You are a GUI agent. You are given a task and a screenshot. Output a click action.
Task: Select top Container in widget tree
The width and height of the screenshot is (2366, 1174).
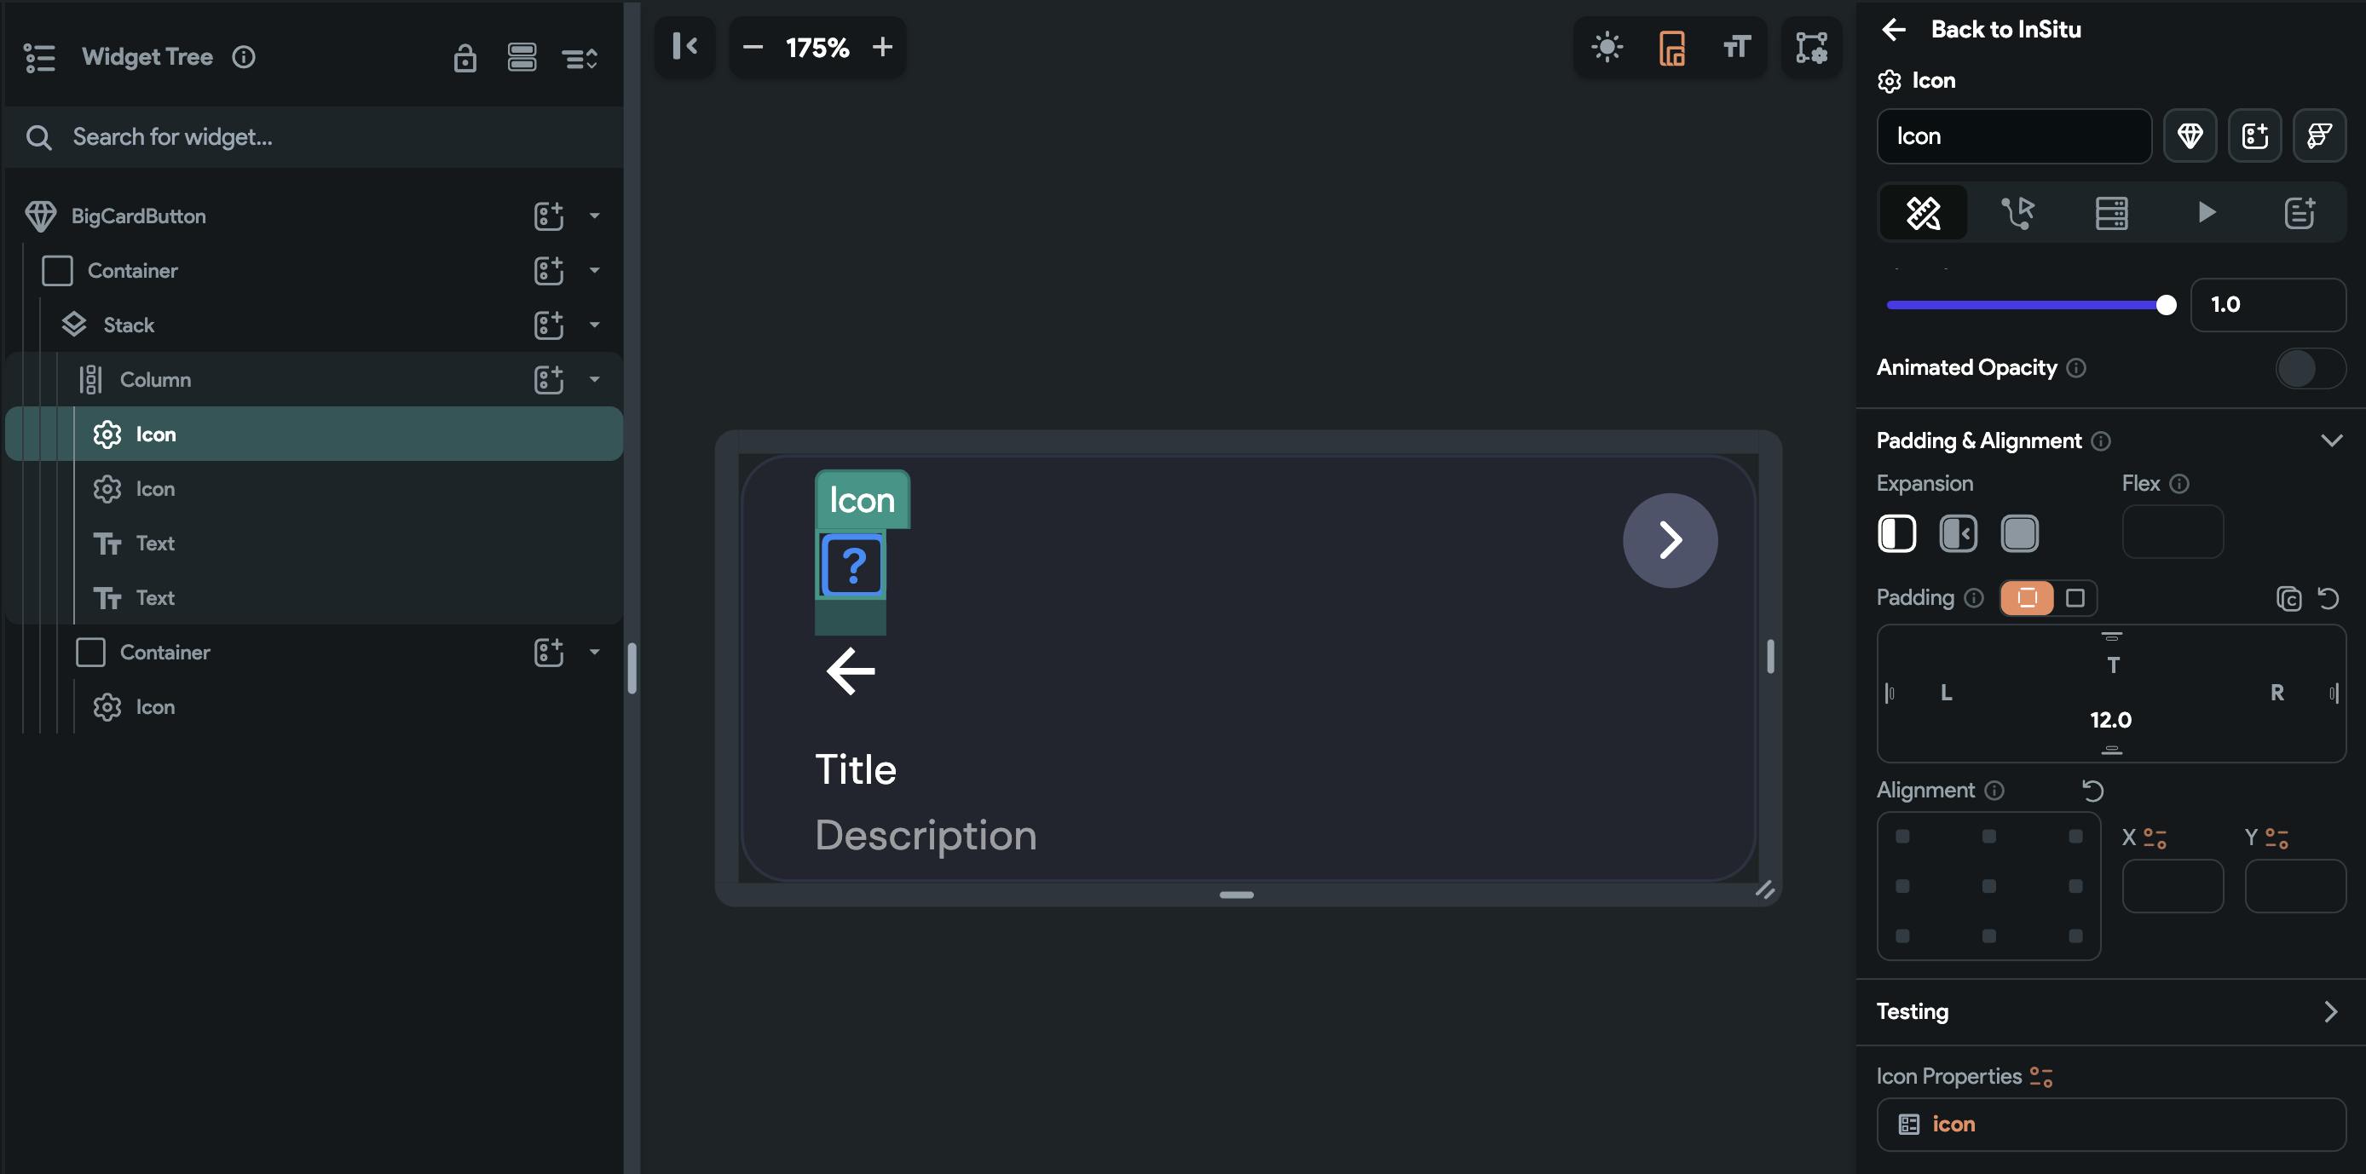coord(132,270)
